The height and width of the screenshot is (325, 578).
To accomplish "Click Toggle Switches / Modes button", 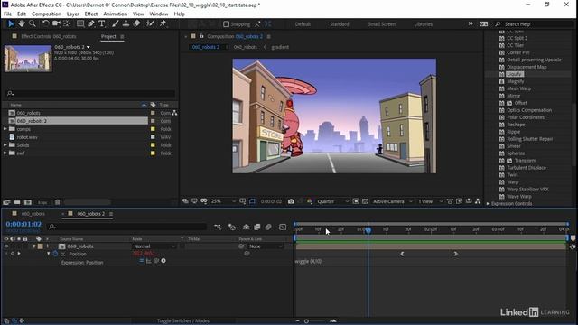I will pyautogui.click(x=183, y=321).
